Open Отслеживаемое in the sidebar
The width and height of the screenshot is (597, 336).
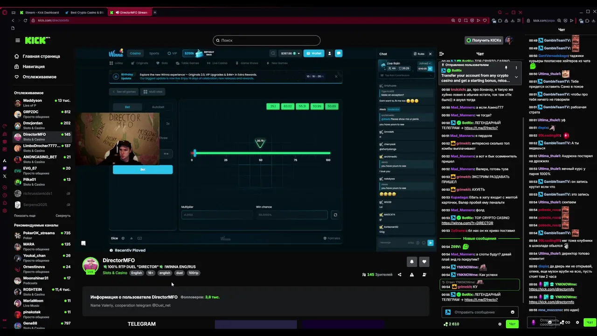point(35,77)
